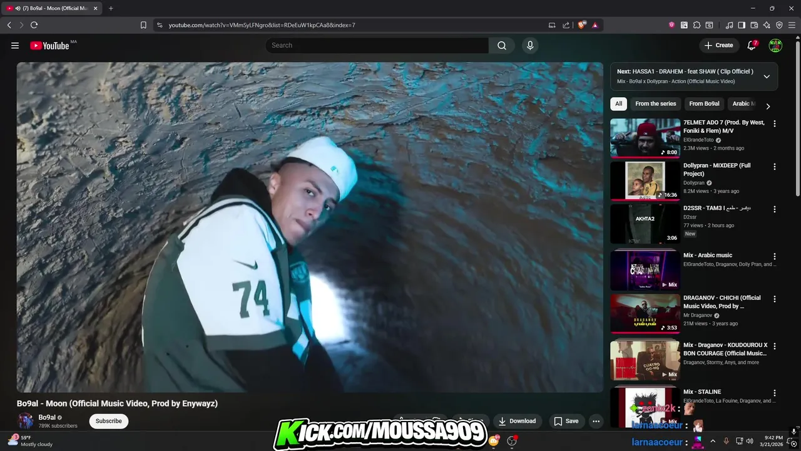Open the picture-in-picture cast icon in address bar
The image size is (801, 451).
[552, 25]
